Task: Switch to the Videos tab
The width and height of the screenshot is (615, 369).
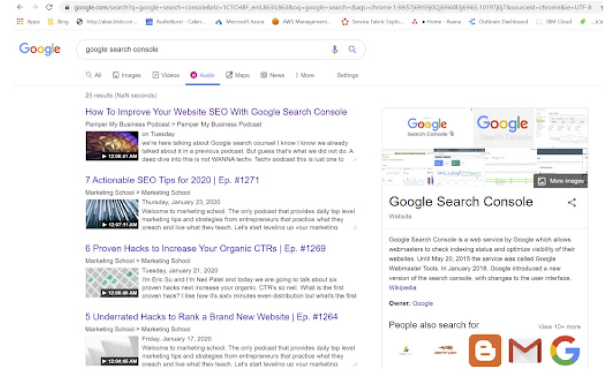Action: [x=165, y=75]
